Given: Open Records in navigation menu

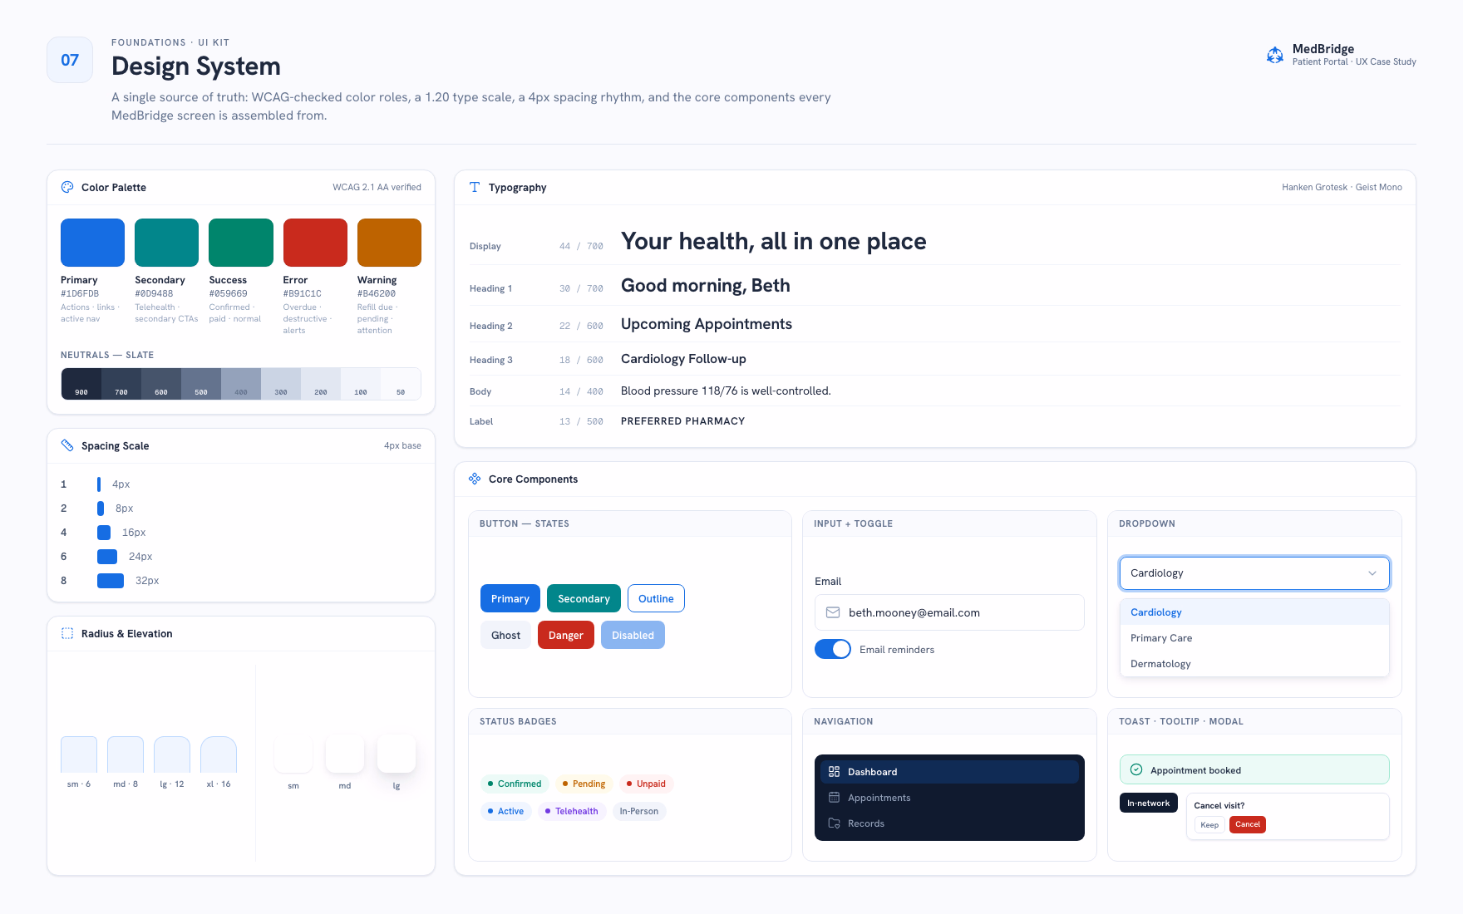Looking at the screenshot, I should click(x=949, y=823).
